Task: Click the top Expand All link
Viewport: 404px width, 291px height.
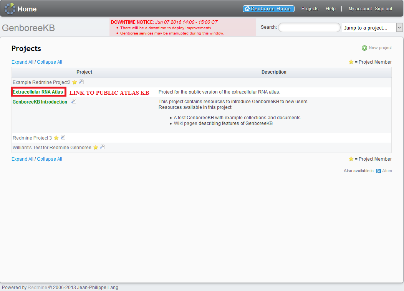Action: pyautogui.click(x=22, y=62)
